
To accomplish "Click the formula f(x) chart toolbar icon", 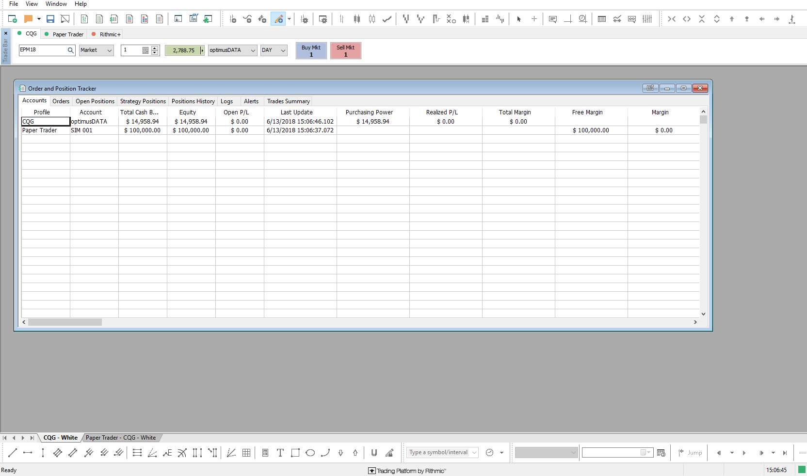I will click(194, 19).
